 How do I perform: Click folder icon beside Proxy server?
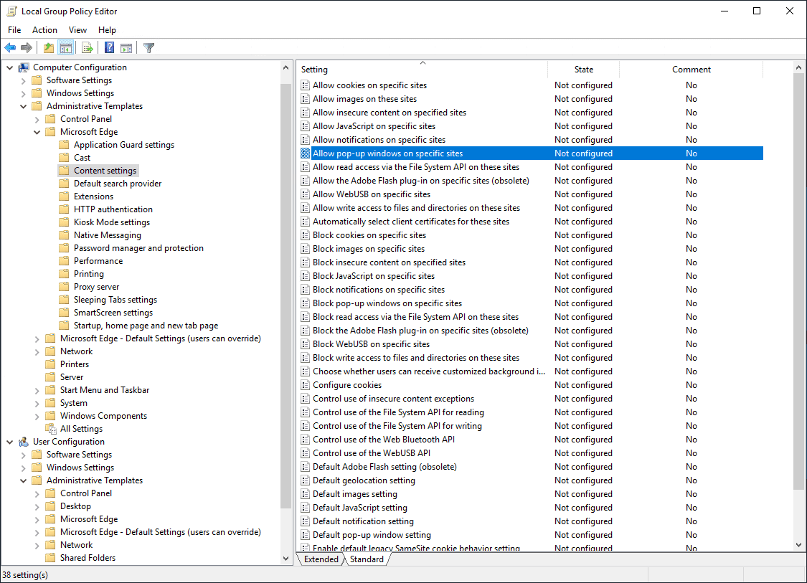(64, 287)
